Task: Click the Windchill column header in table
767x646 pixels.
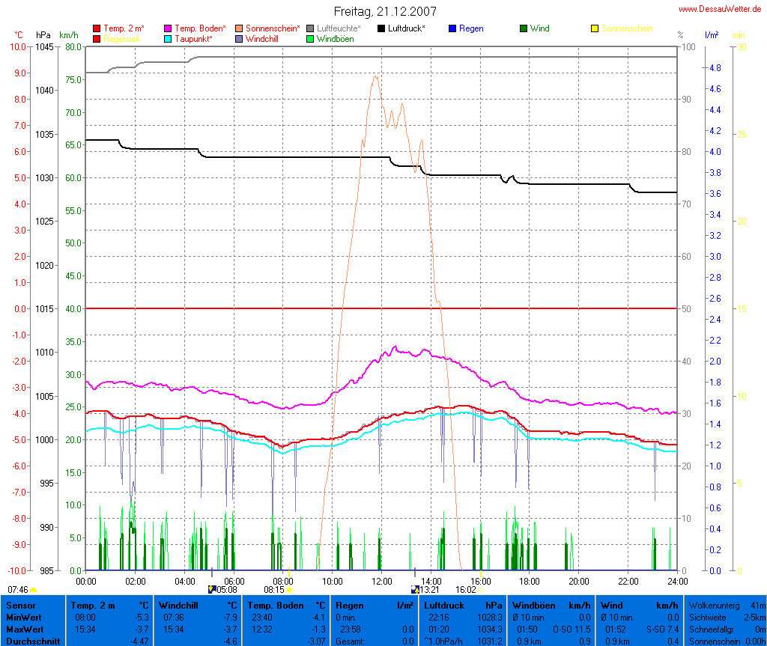Action: (x=179, y=605)
